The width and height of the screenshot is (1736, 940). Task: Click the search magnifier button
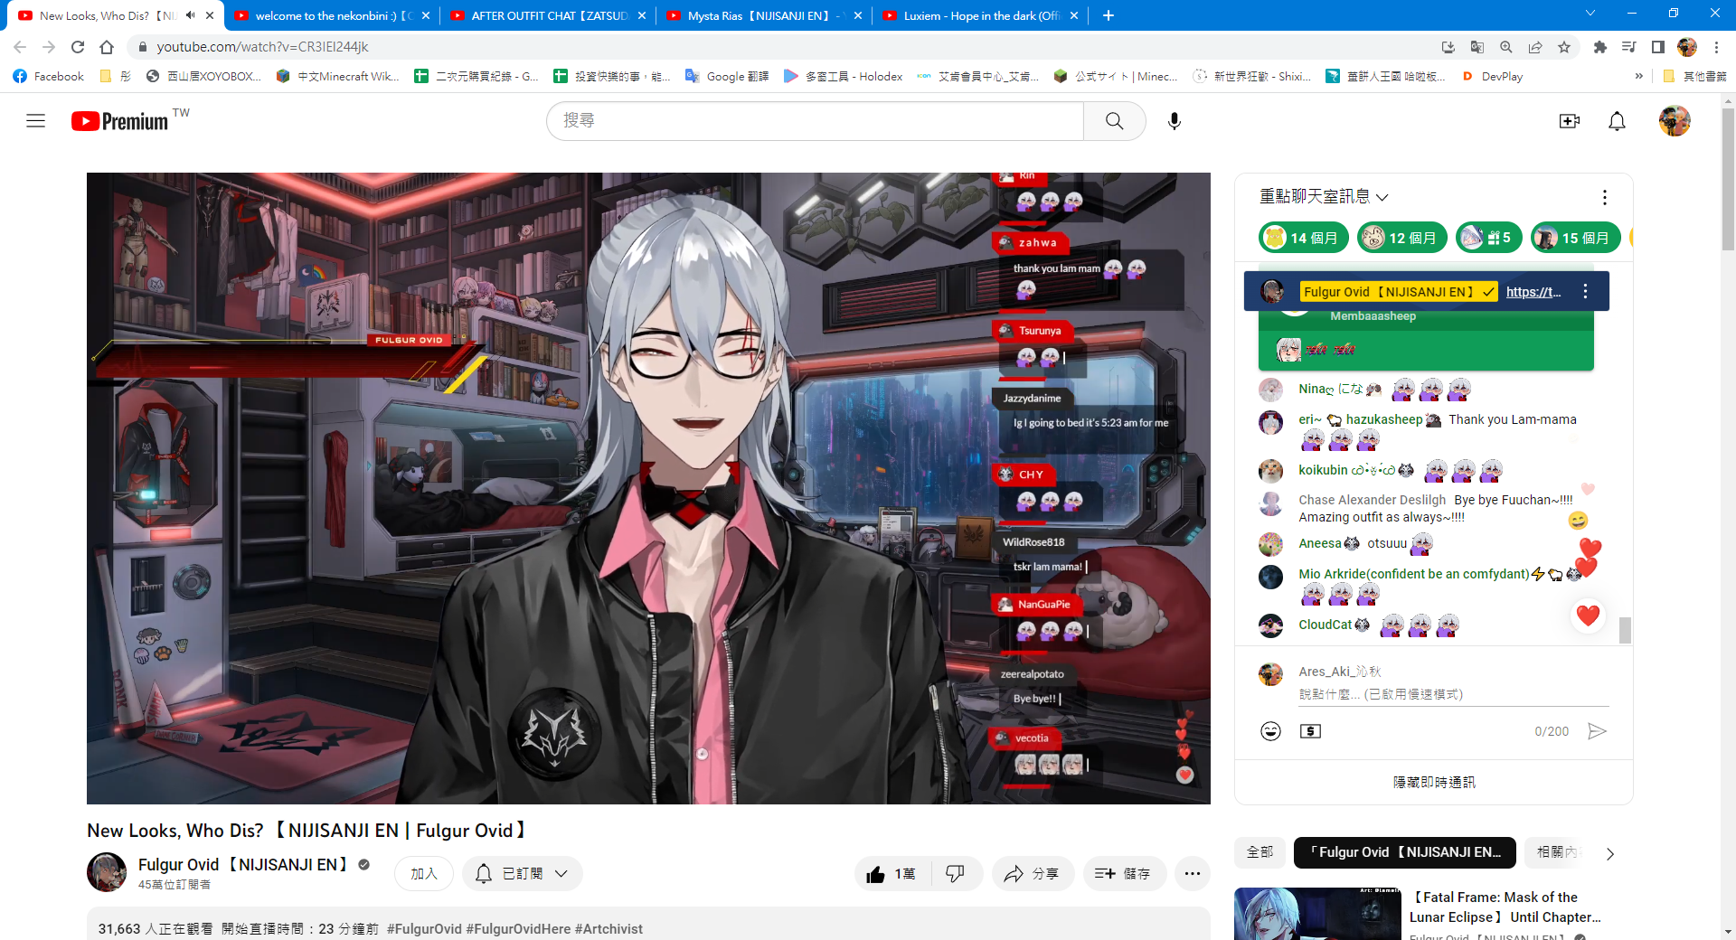pos(1114,121)
